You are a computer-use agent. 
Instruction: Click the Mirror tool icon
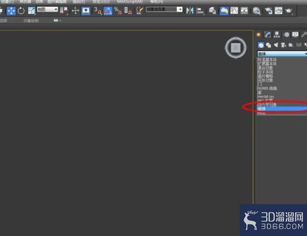(x=190, y=10)
